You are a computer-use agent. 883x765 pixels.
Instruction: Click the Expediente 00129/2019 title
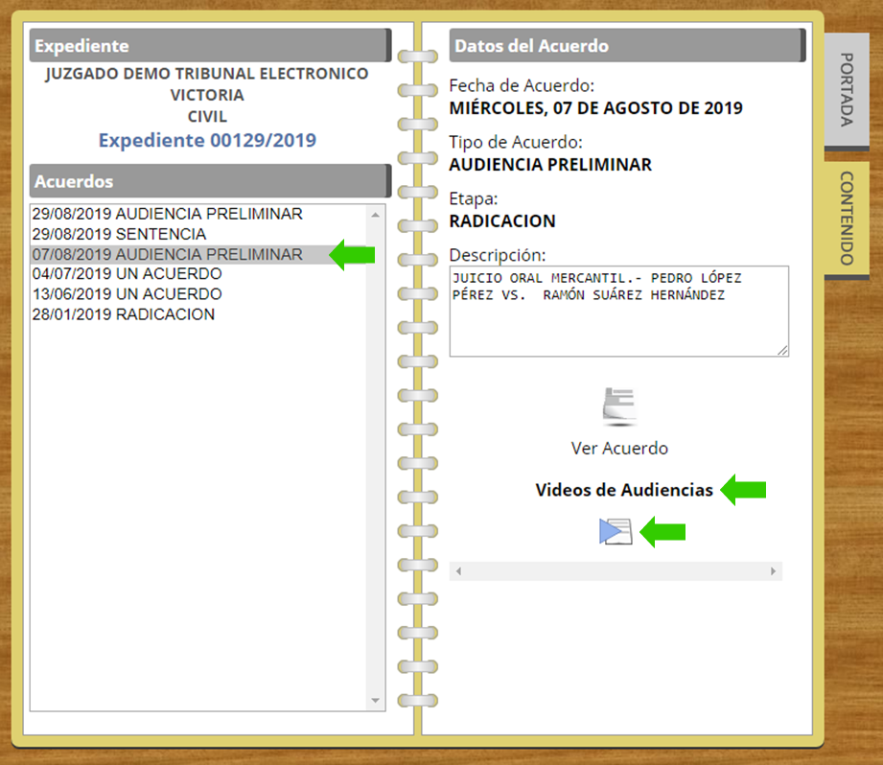(x=207, y=140)
